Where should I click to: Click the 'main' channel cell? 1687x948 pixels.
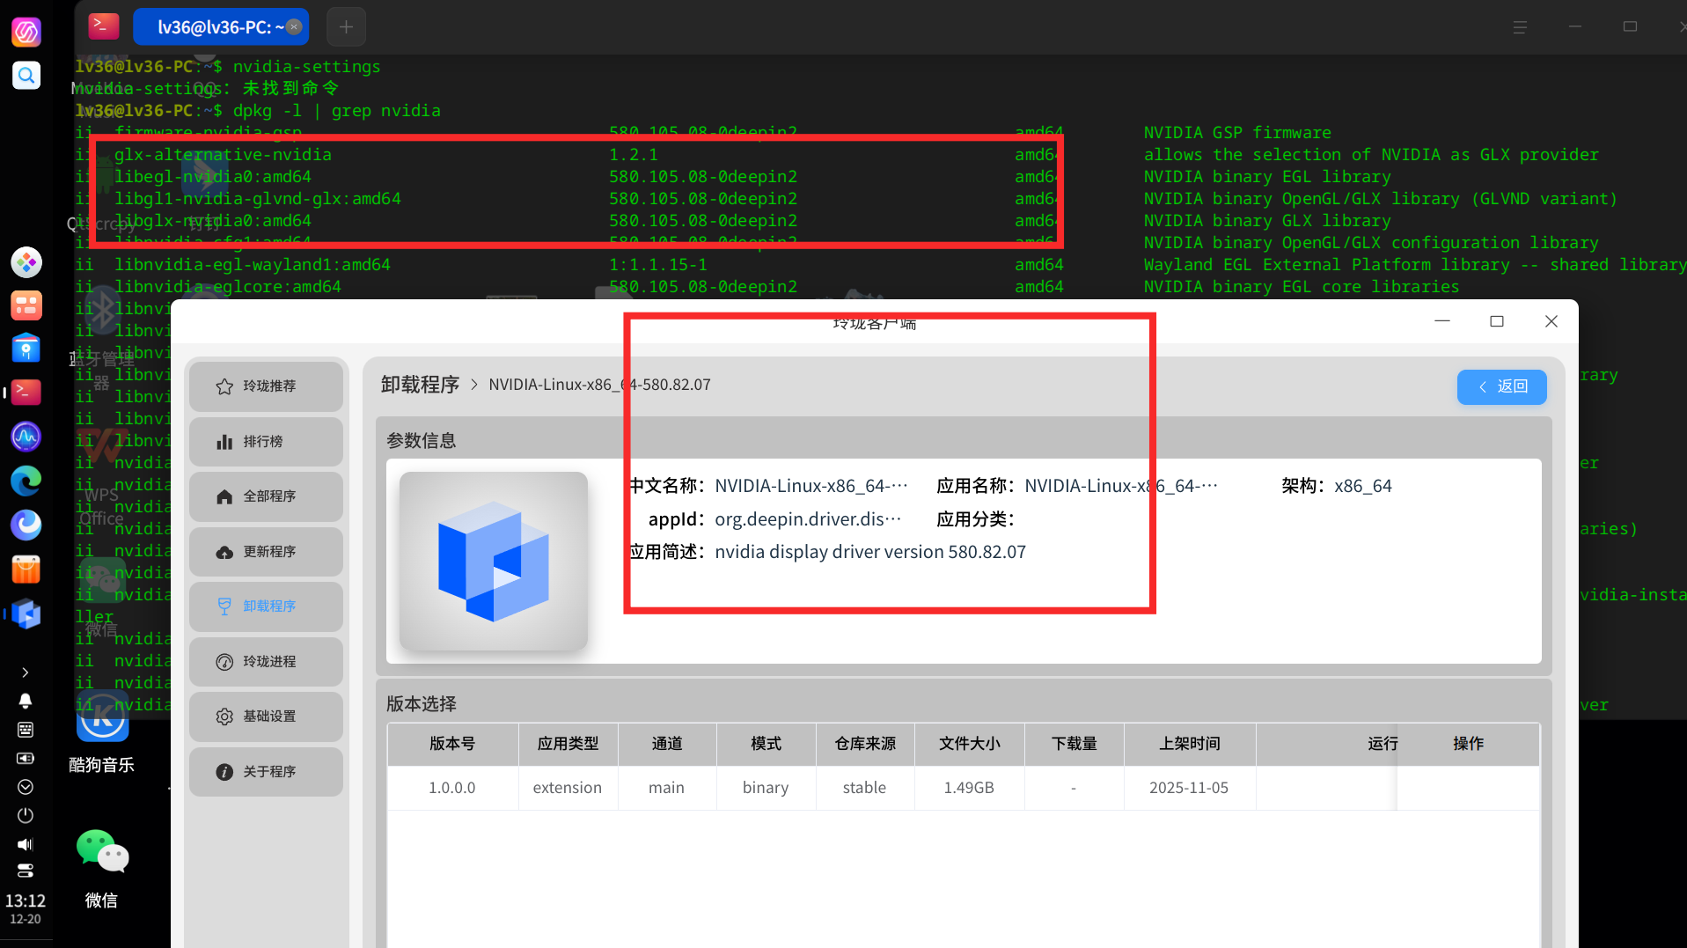tap(666, 788)
